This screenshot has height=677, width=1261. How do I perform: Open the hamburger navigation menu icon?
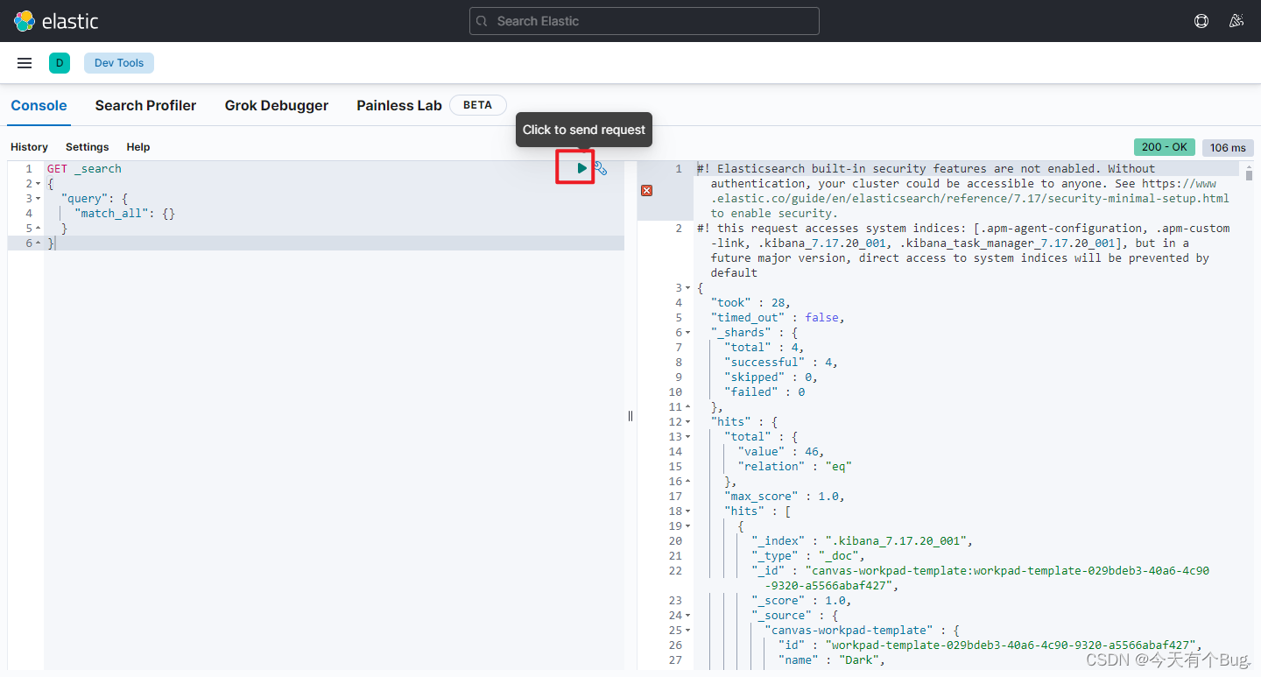tap(24, 62)
